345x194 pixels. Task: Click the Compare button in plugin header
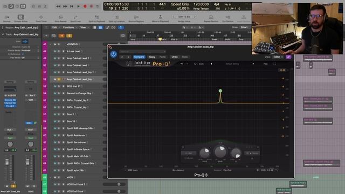point(139,57)
